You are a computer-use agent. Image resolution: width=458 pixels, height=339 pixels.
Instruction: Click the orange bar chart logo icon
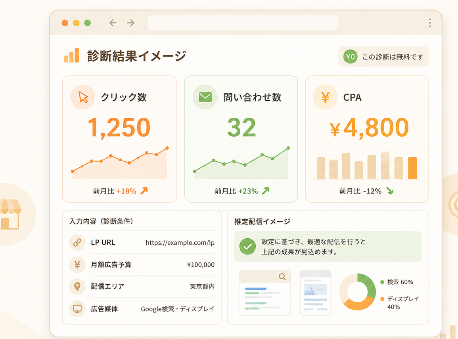(x=71, y=55)
